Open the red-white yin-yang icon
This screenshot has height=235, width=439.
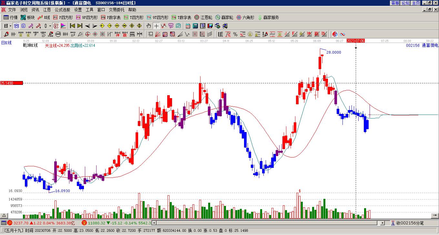[x=335, y=34]
